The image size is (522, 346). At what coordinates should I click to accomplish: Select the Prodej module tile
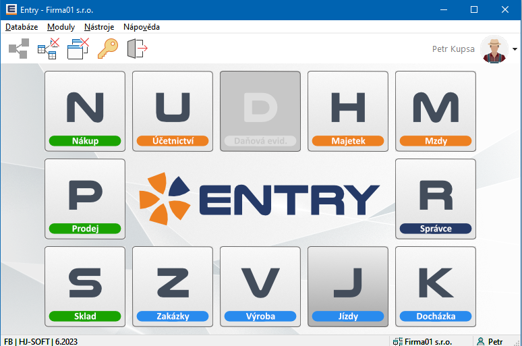pyautogui.click(x=85, y=198)
